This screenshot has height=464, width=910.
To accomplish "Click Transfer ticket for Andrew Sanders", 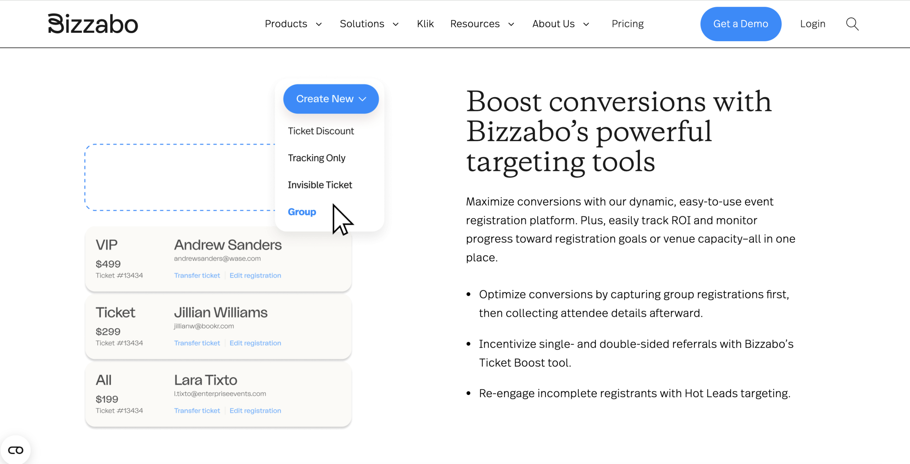I will (x=197, y=276).
